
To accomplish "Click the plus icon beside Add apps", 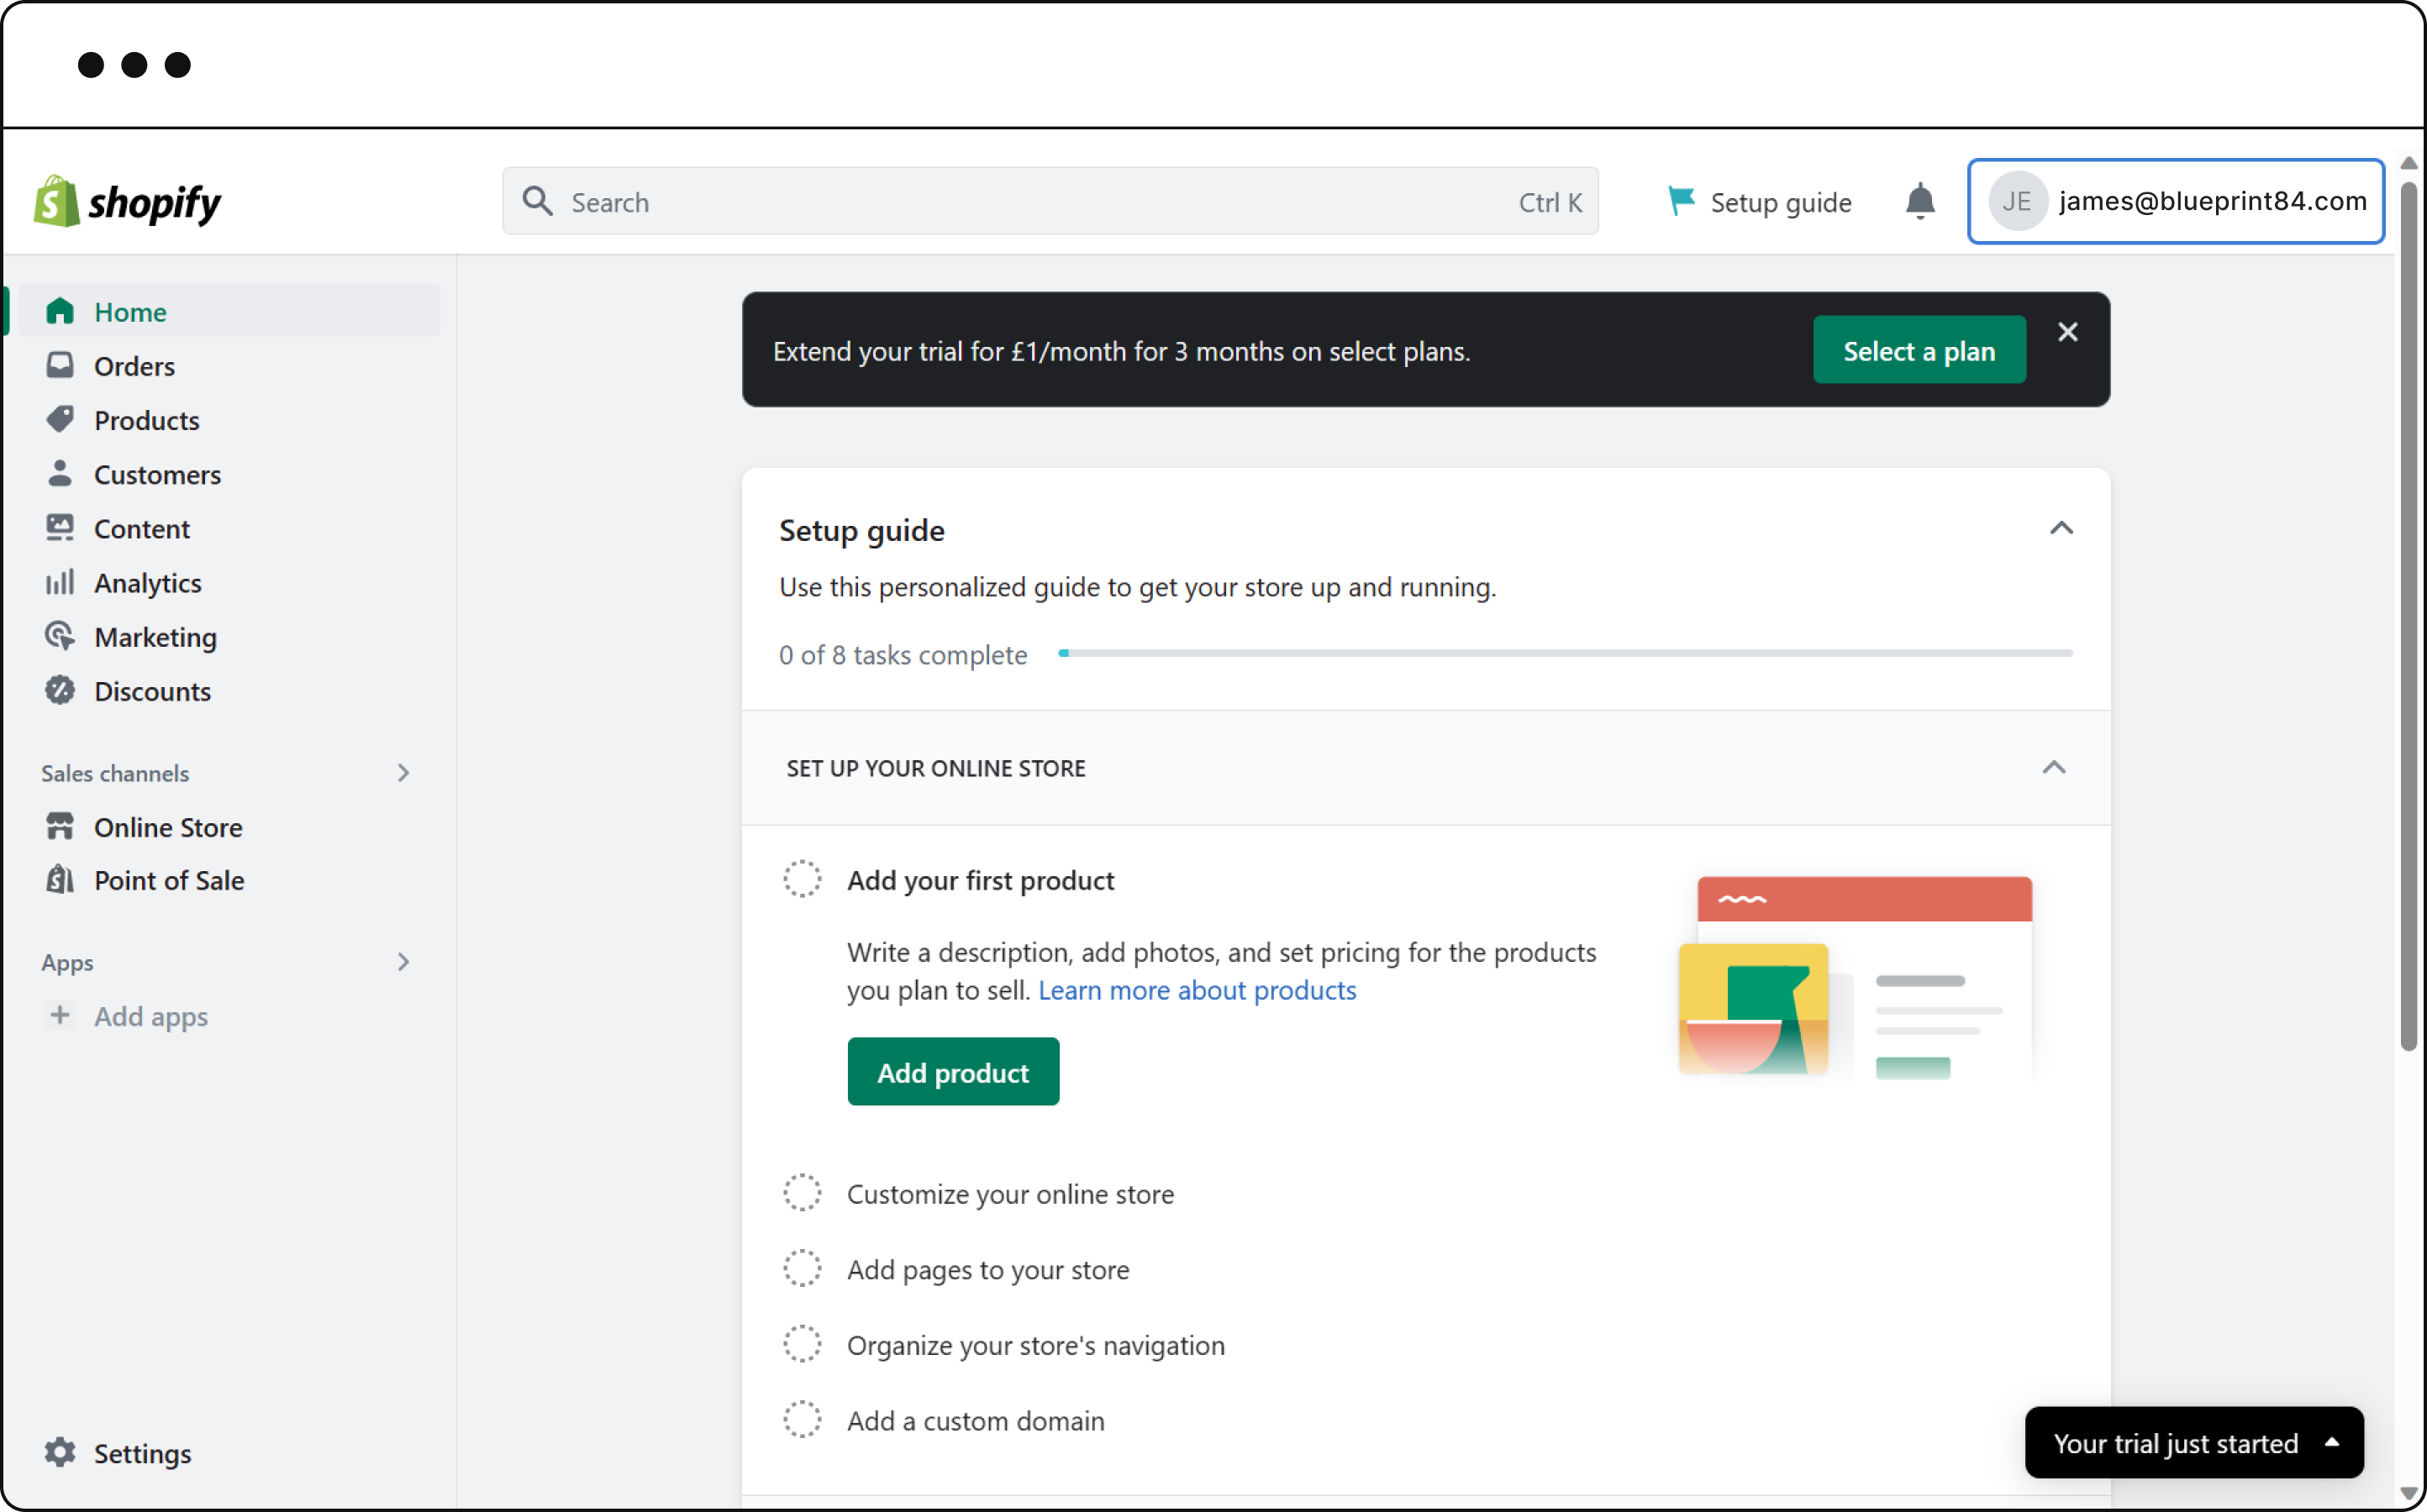I will [60, 1015].
